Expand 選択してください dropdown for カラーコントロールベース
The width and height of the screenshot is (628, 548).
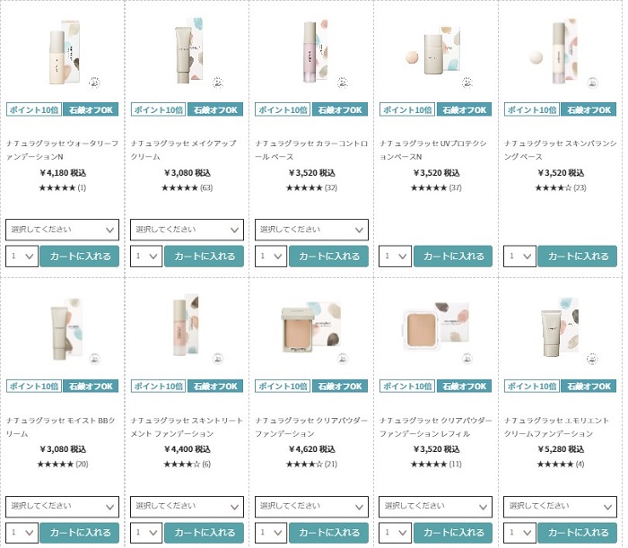click(311, 230)
